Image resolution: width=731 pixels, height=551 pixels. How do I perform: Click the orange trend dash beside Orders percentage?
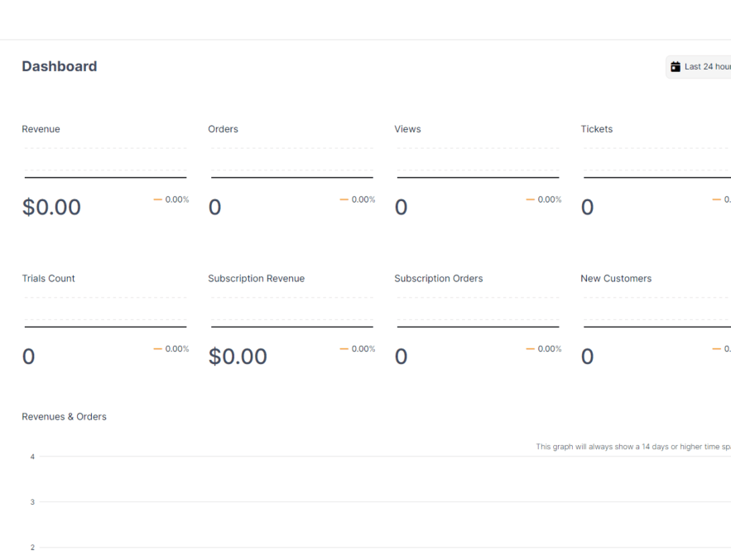click(x=344, y=199)
